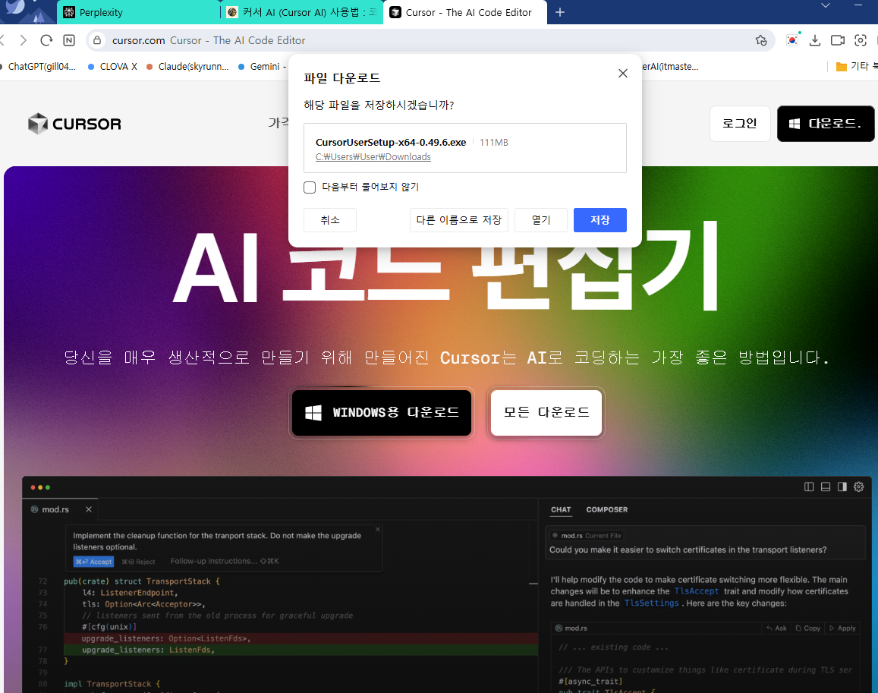Click 모든 다운로드 button
Screen dimensions: 878x693
546,413
